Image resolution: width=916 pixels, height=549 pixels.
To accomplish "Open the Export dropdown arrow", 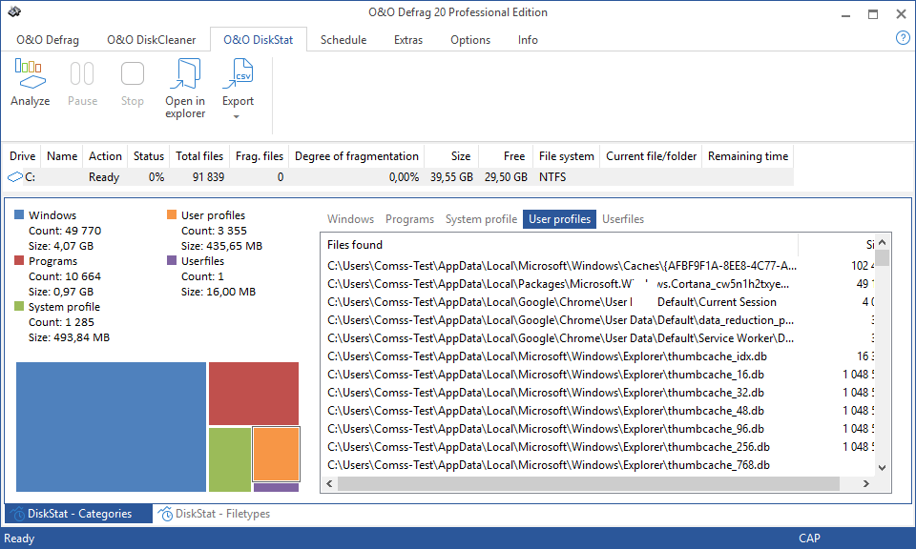I will click(237, 116).
